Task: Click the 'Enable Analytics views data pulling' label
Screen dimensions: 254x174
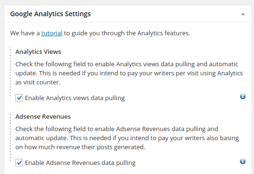Action: tap(75, 98)
